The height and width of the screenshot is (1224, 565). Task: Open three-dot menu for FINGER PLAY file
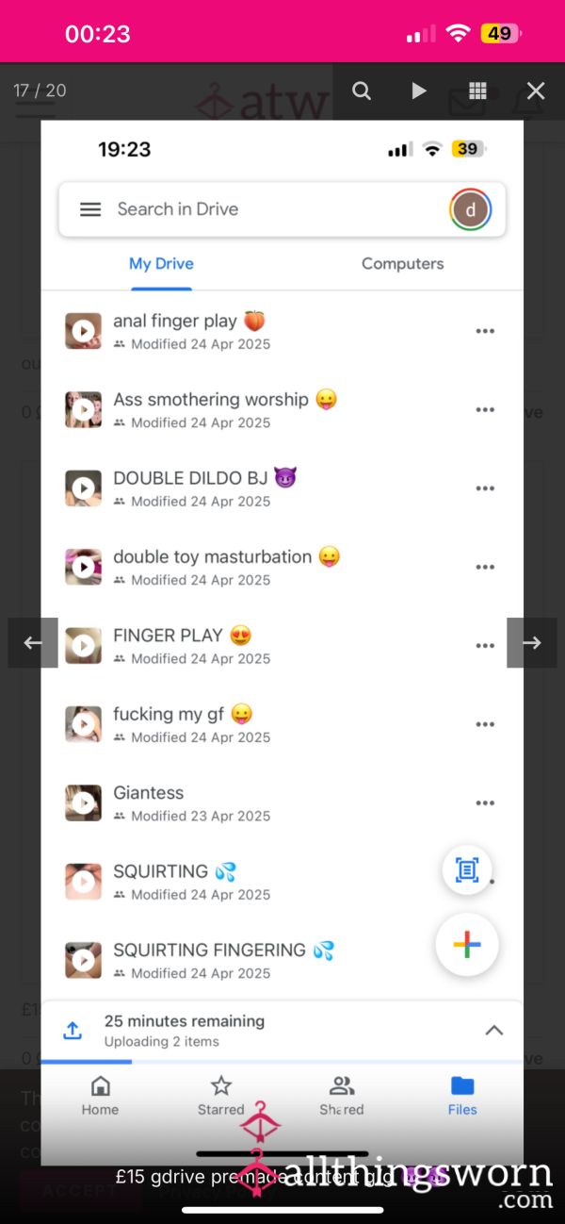(485, 646)
